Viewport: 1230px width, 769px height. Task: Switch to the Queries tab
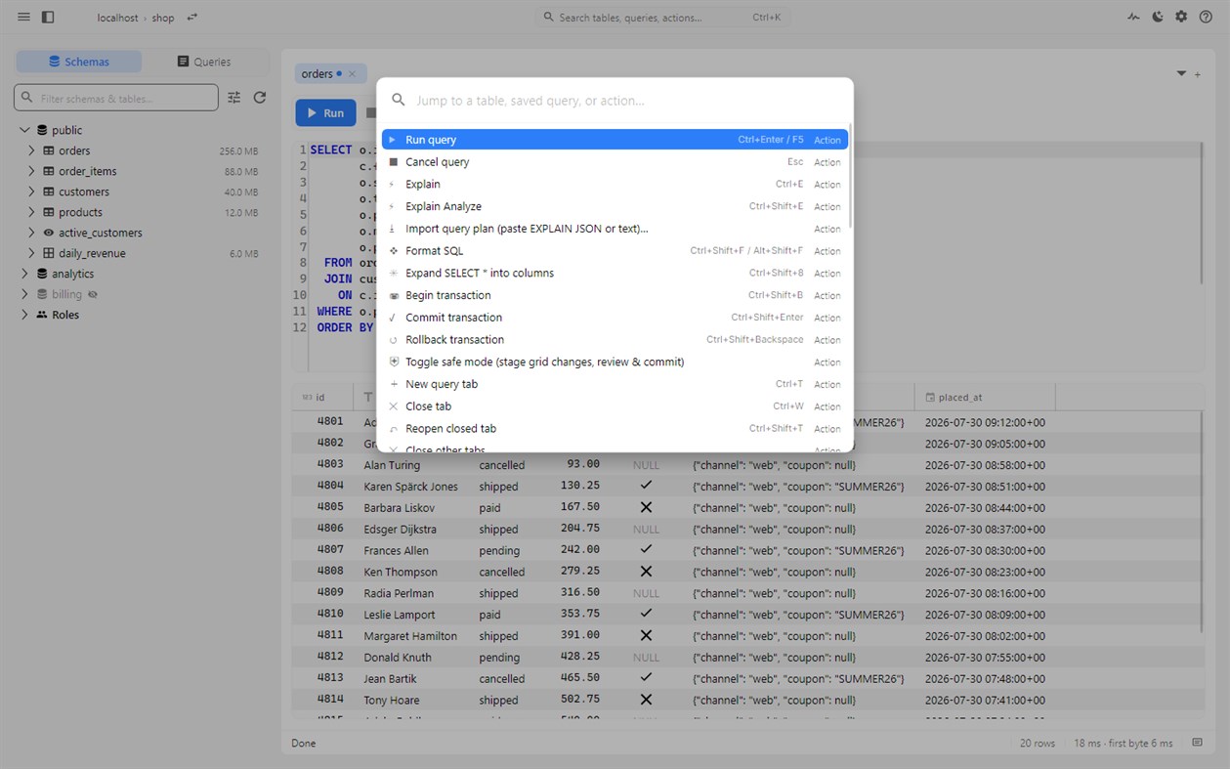pos(204,62)
